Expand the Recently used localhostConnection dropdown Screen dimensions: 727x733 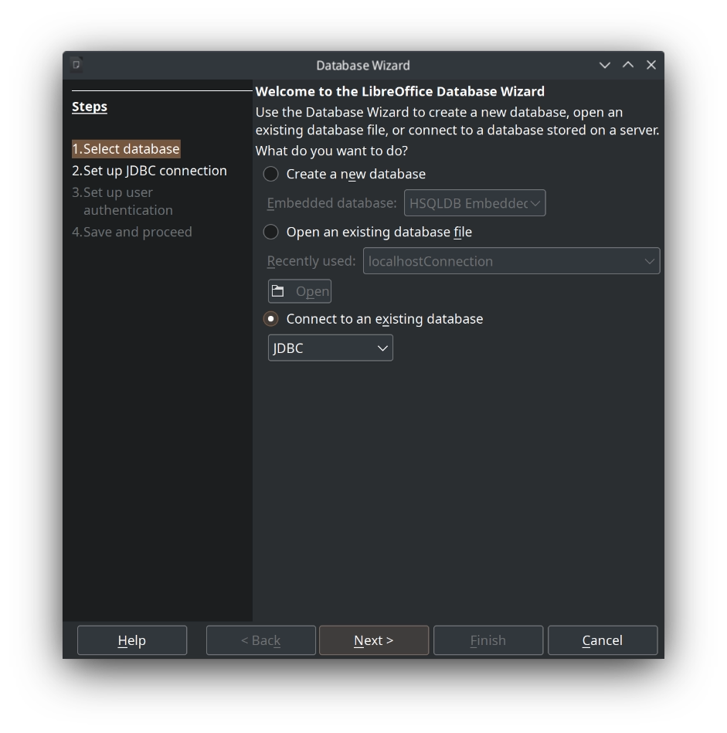pos(511,261)
